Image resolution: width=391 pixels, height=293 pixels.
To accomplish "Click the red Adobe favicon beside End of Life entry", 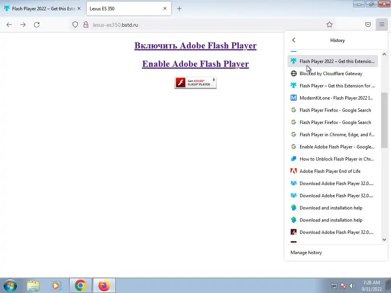I will click(294, 171).
